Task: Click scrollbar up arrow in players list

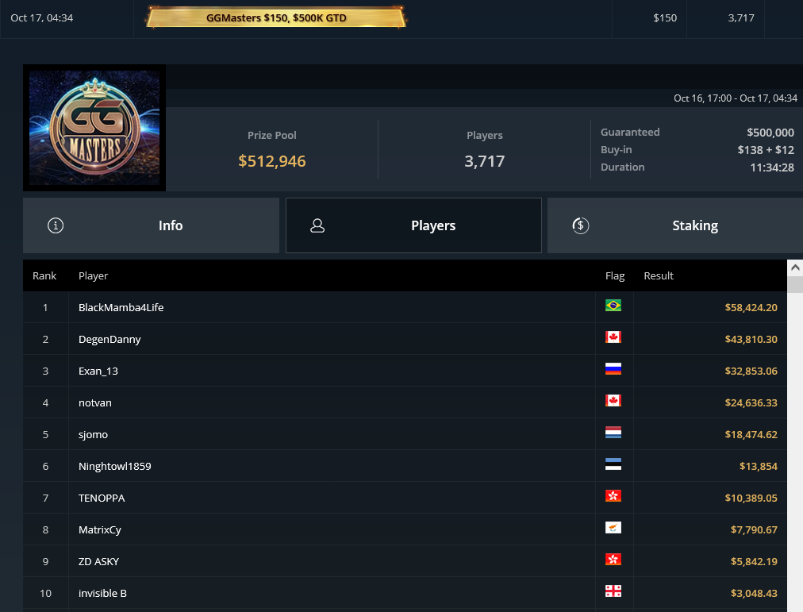Action: (795, 268)
